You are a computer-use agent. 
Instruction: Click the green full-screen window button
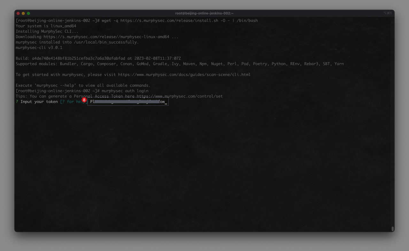click(28, 13)
